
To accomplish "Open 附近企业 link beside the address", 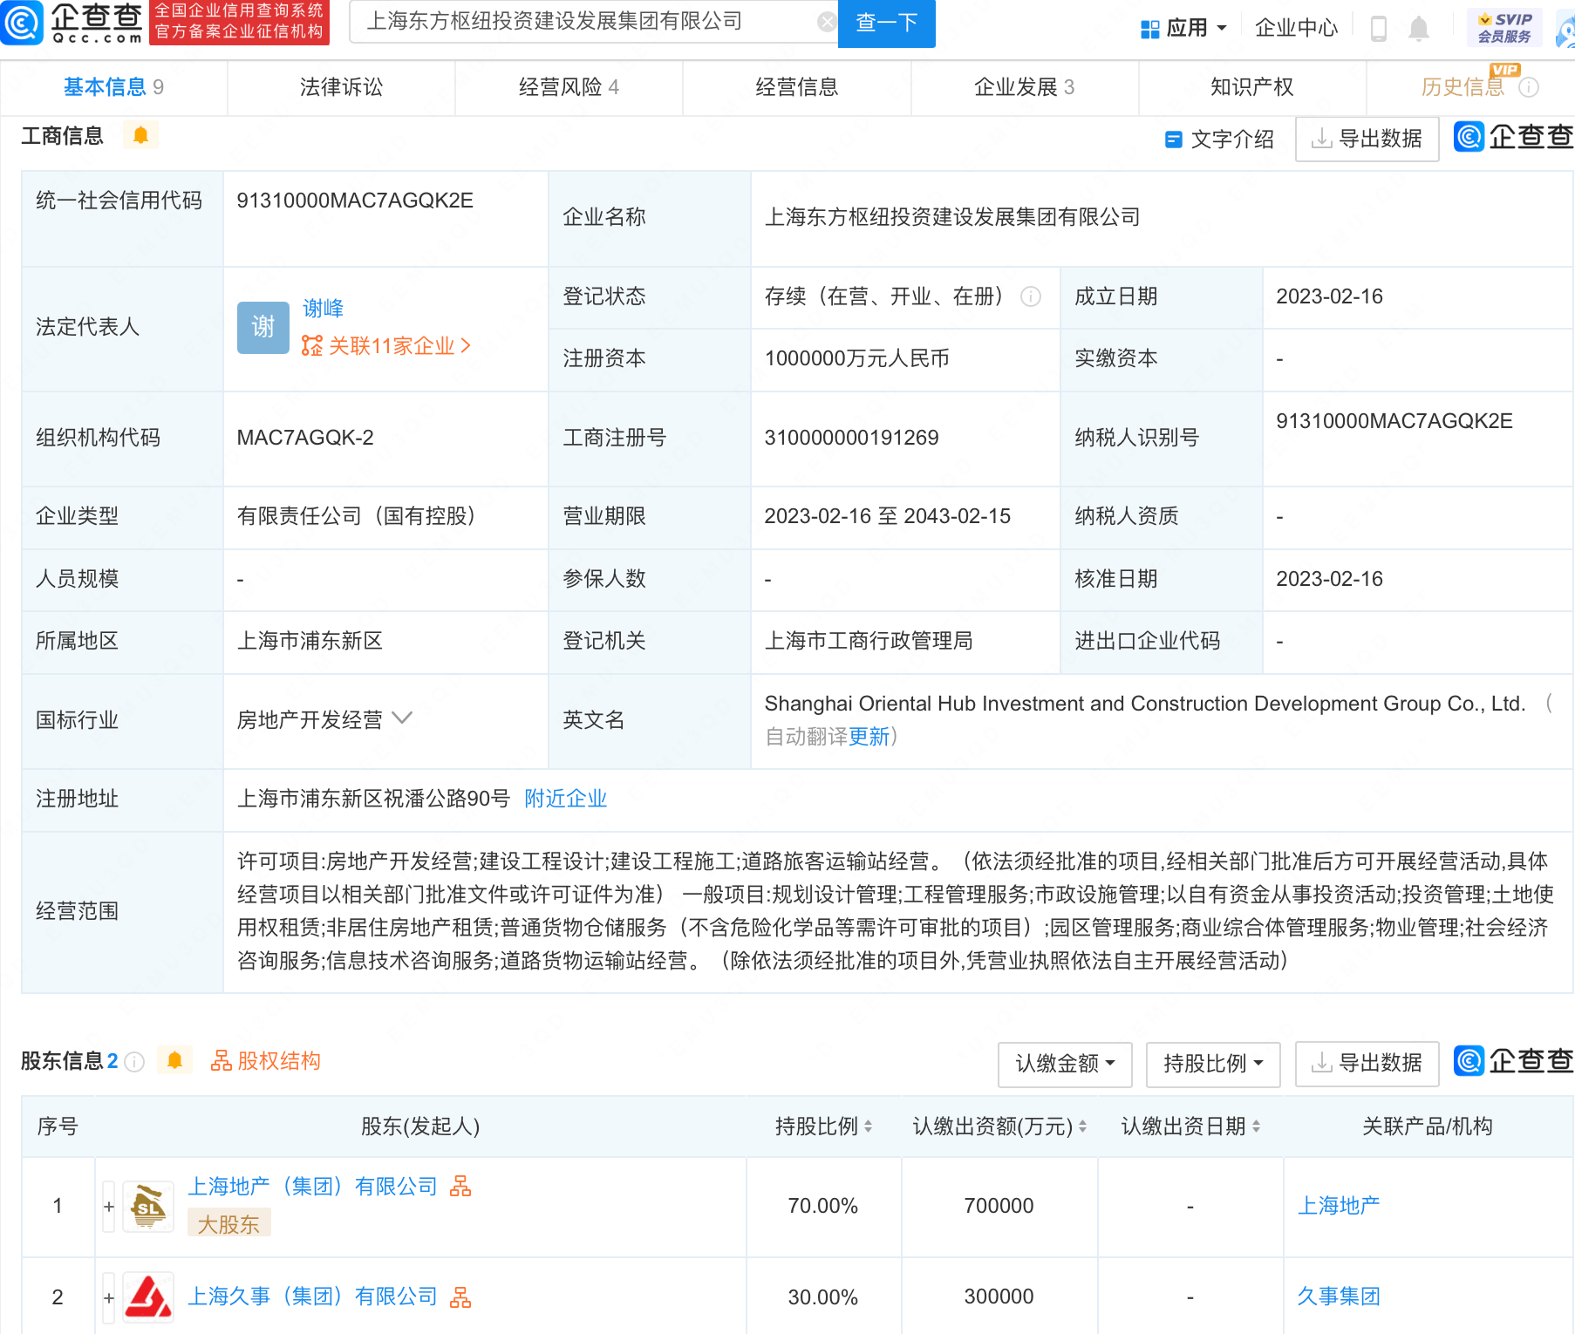I will tap(565, 799).
